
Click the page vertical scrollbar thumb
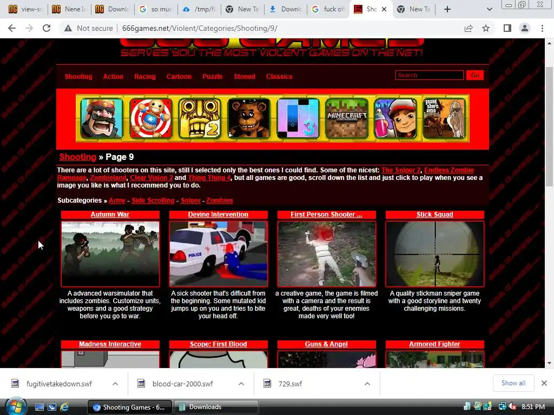[549, 127]
